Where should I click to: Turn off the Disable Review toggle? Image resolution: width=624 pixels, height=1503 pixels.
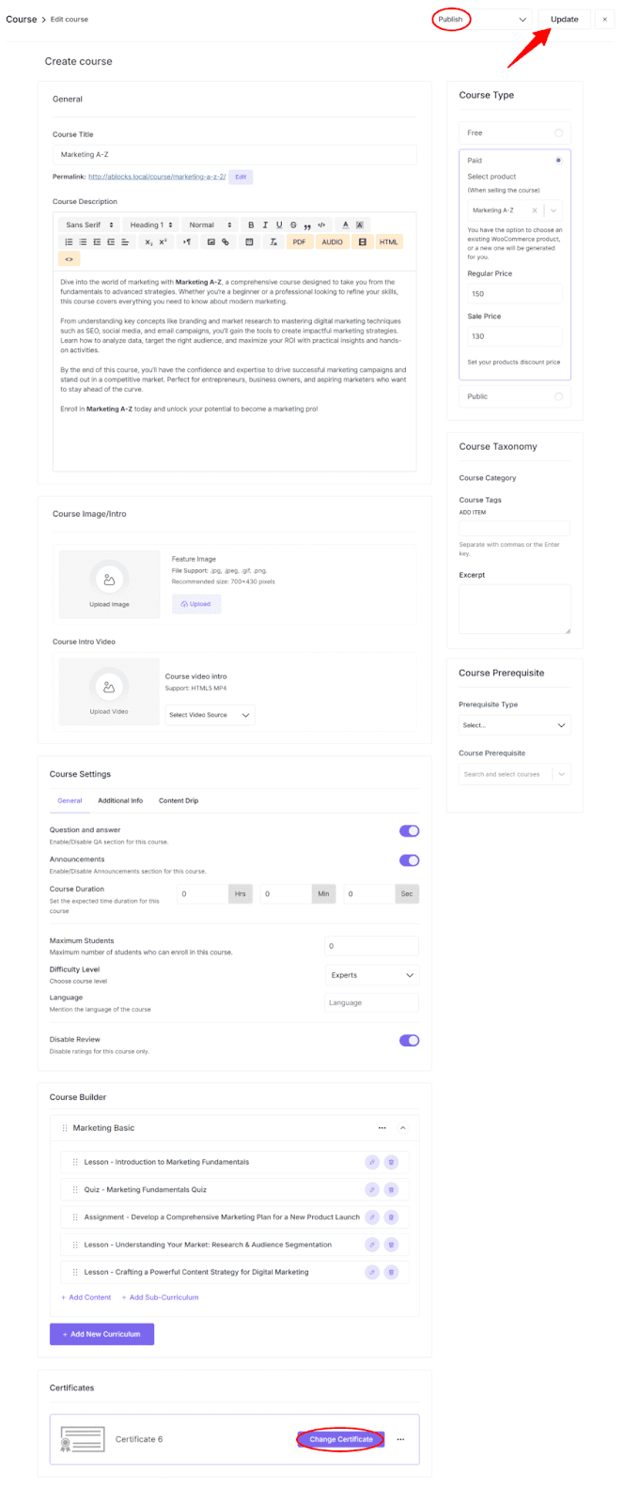(x=408, y=1040)
